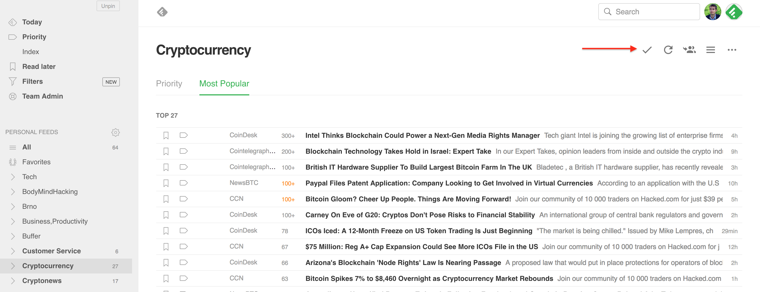Viewport: 760px width, 292px height.
Task: Expand the Cryptonews feed category
Action: 13,281
